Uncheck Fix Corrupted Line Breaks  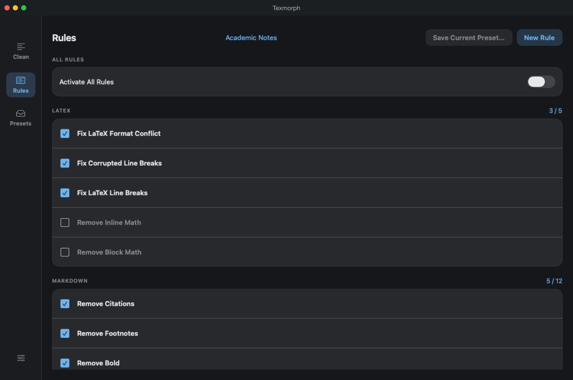(x=65, y=163)
